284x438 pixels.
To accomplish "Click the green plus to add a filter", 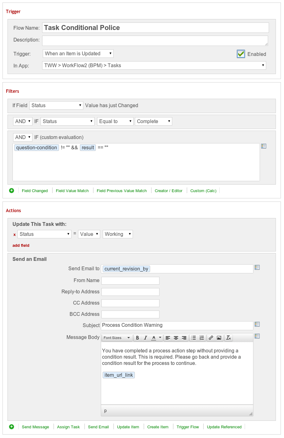I will click(12, 191).
